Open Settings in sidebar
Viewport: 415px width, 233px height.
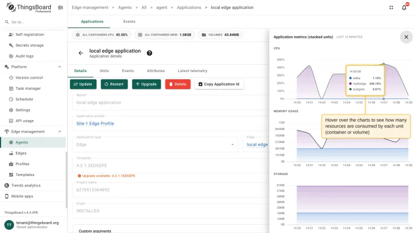click(x=33, y=110)
